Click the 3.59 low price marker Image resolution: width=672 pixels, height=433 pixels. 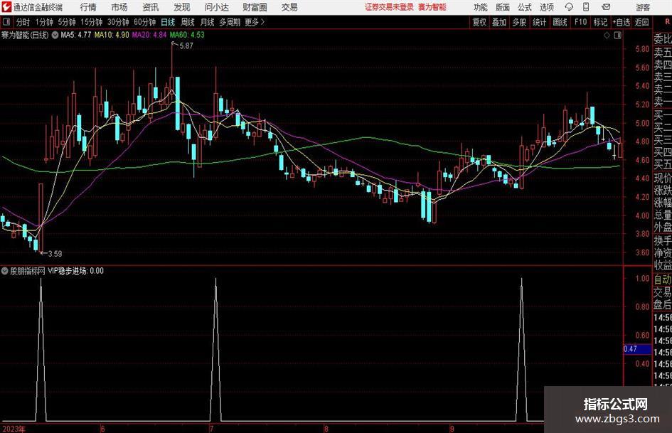55,254
